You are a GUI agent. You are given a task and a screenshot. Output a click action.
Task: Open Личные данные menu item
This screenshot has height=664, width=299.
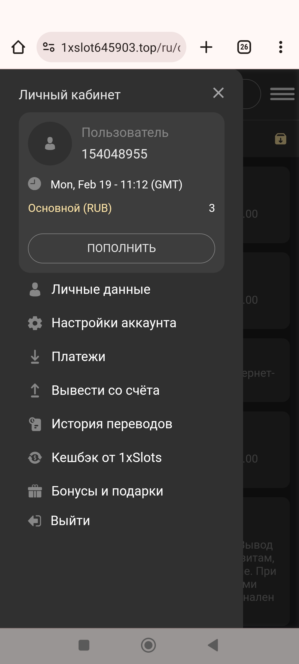pos(101,289)
